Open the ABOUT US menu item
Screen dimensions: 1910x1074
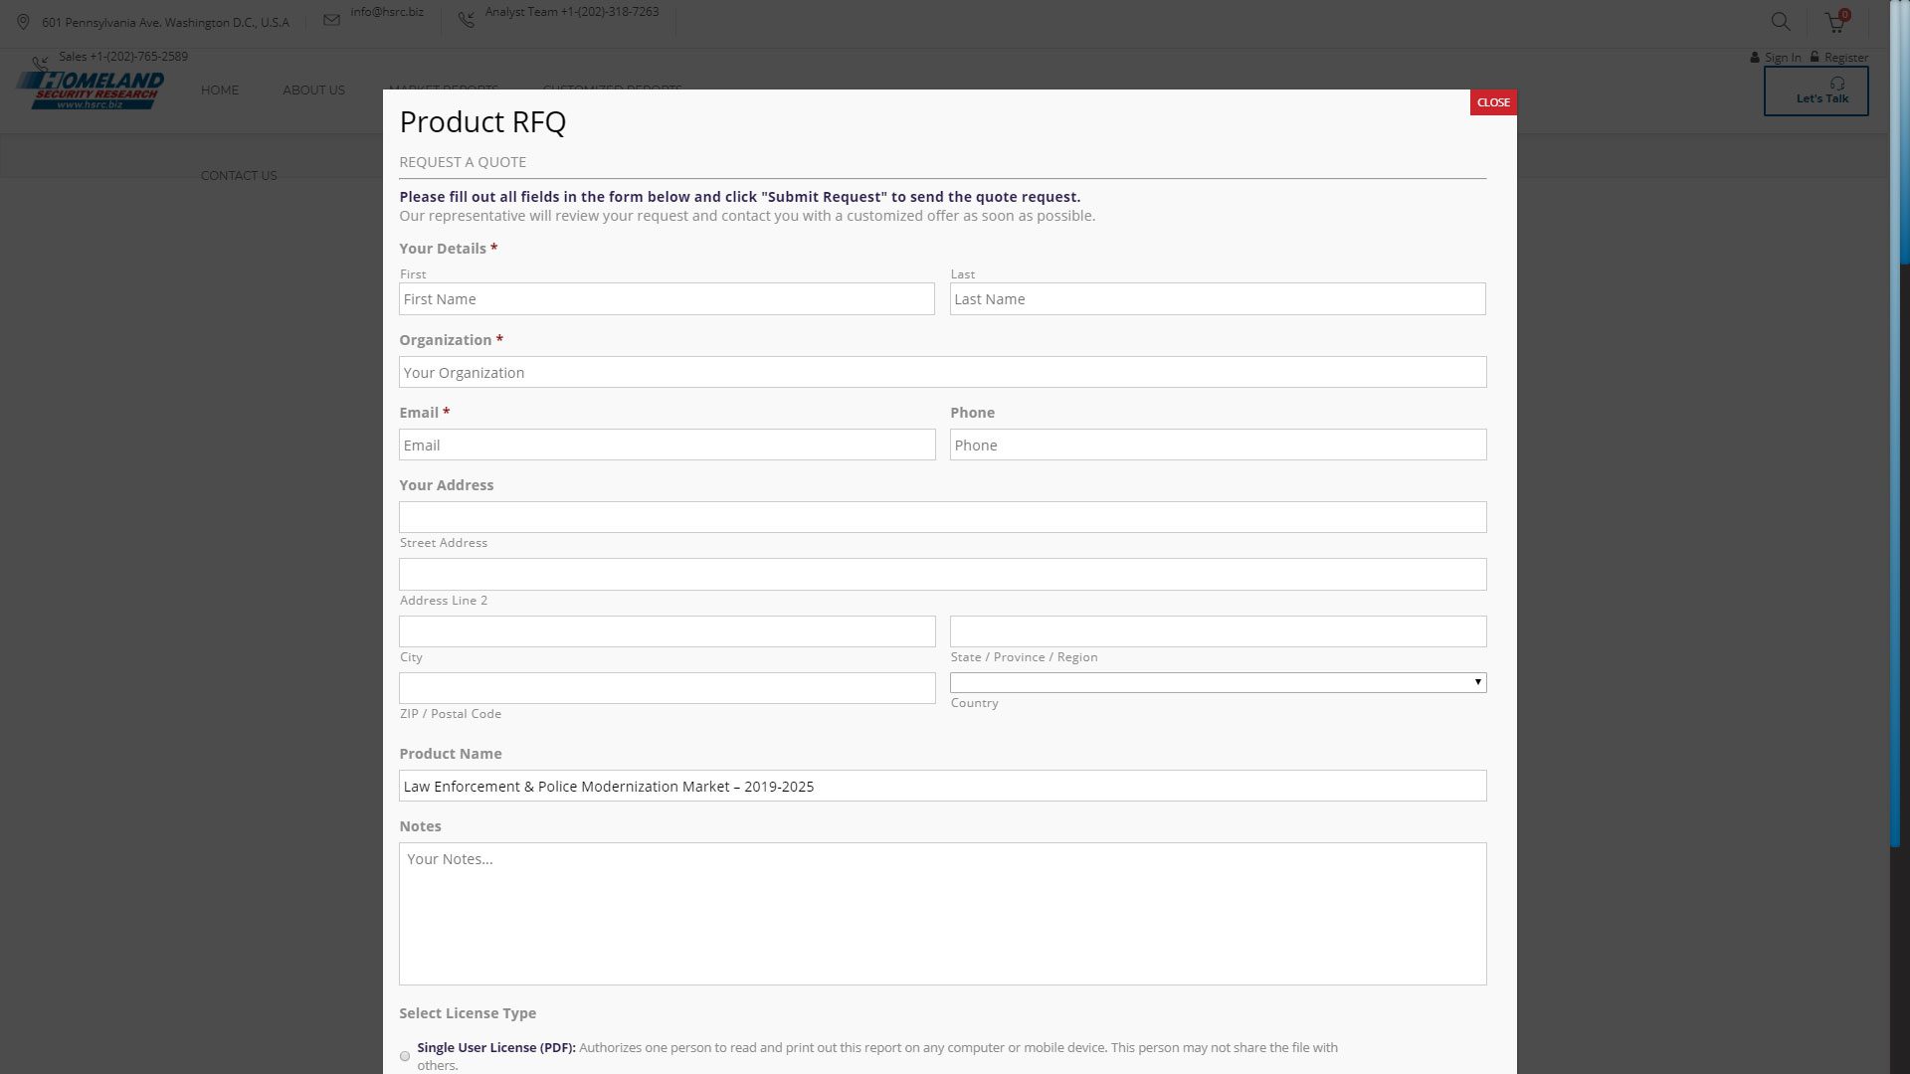(x=313, y=89)
